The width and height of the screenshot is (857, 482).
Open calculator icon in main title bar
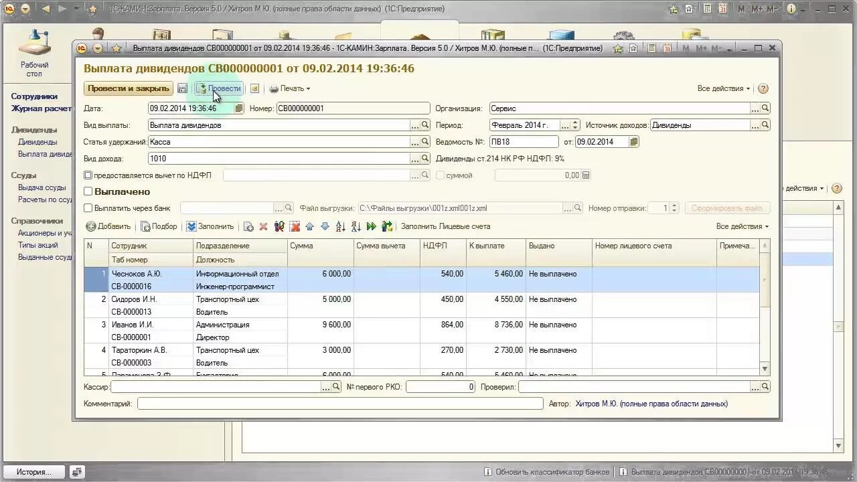pos(706,9)
